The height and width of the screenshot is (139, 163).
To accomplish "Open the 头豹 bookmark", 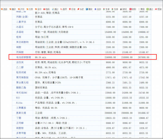I will tap(81, 9).
